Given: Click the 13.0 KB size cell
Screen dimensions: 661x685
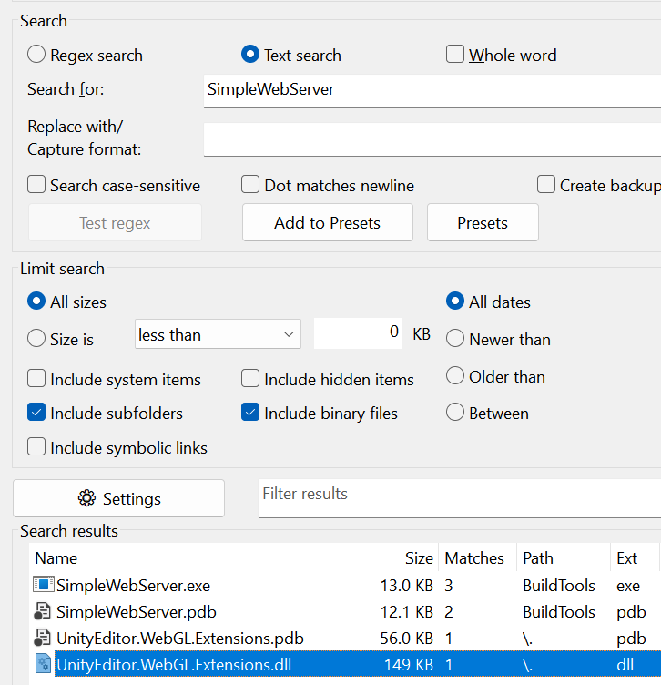Looking at the screenshot, I should (x=406, y=586).
